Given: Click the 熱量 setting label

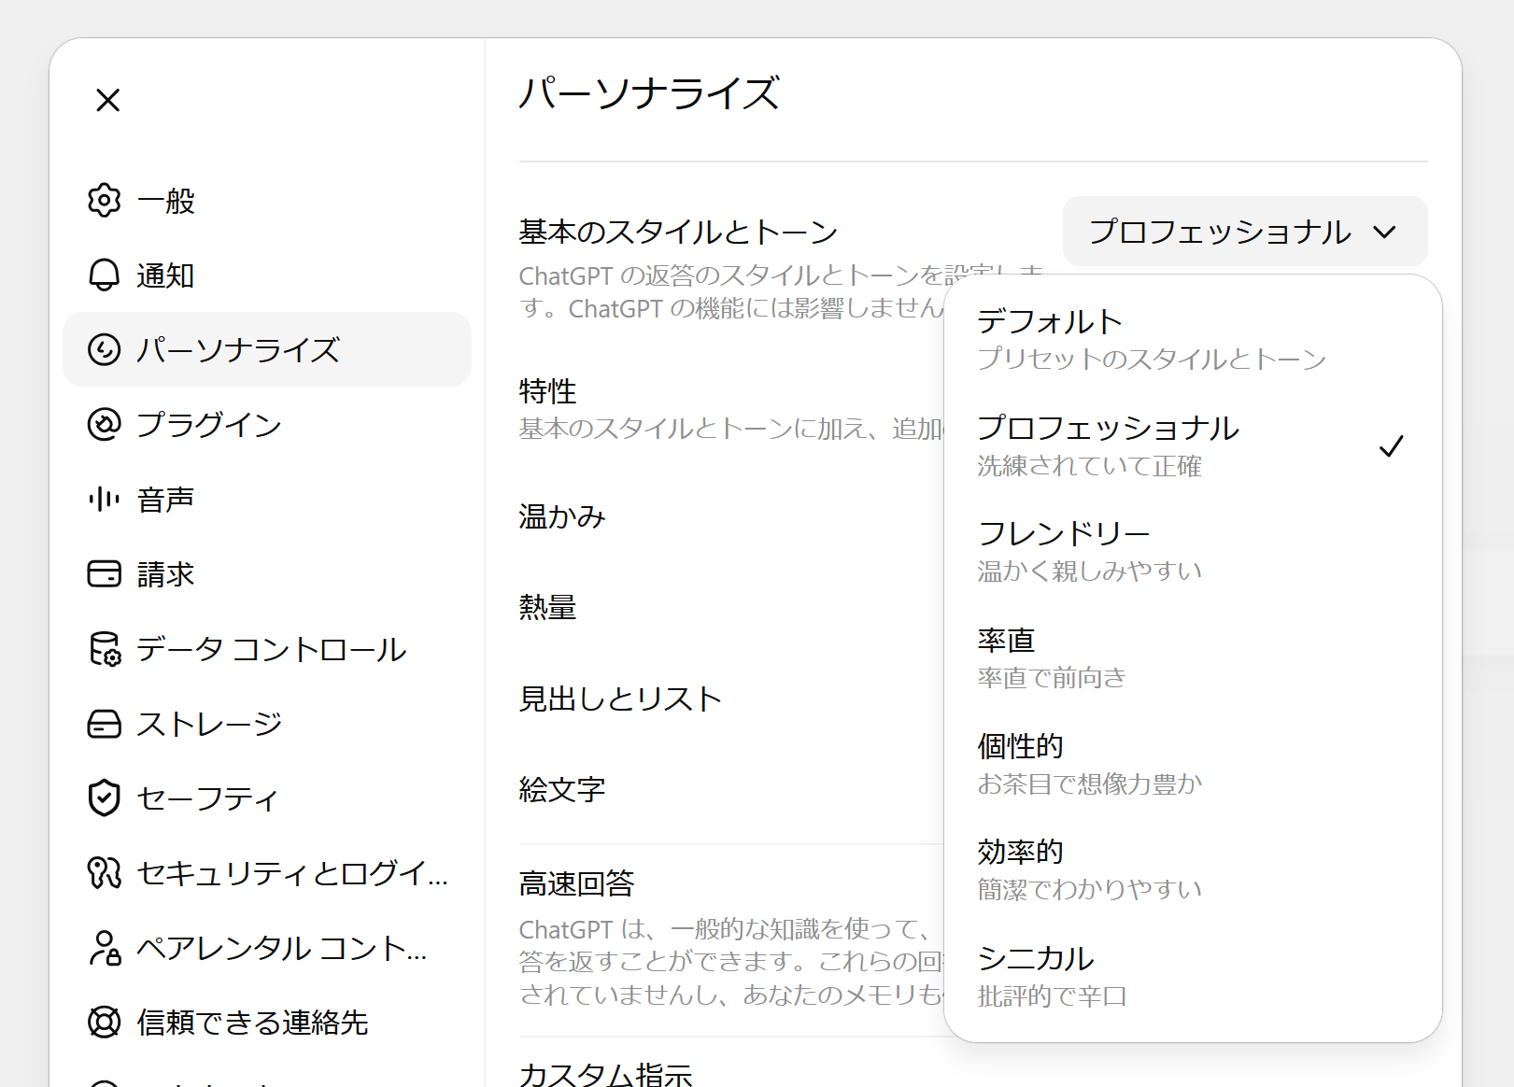Looking at the screenshot, I should (548, 607).
